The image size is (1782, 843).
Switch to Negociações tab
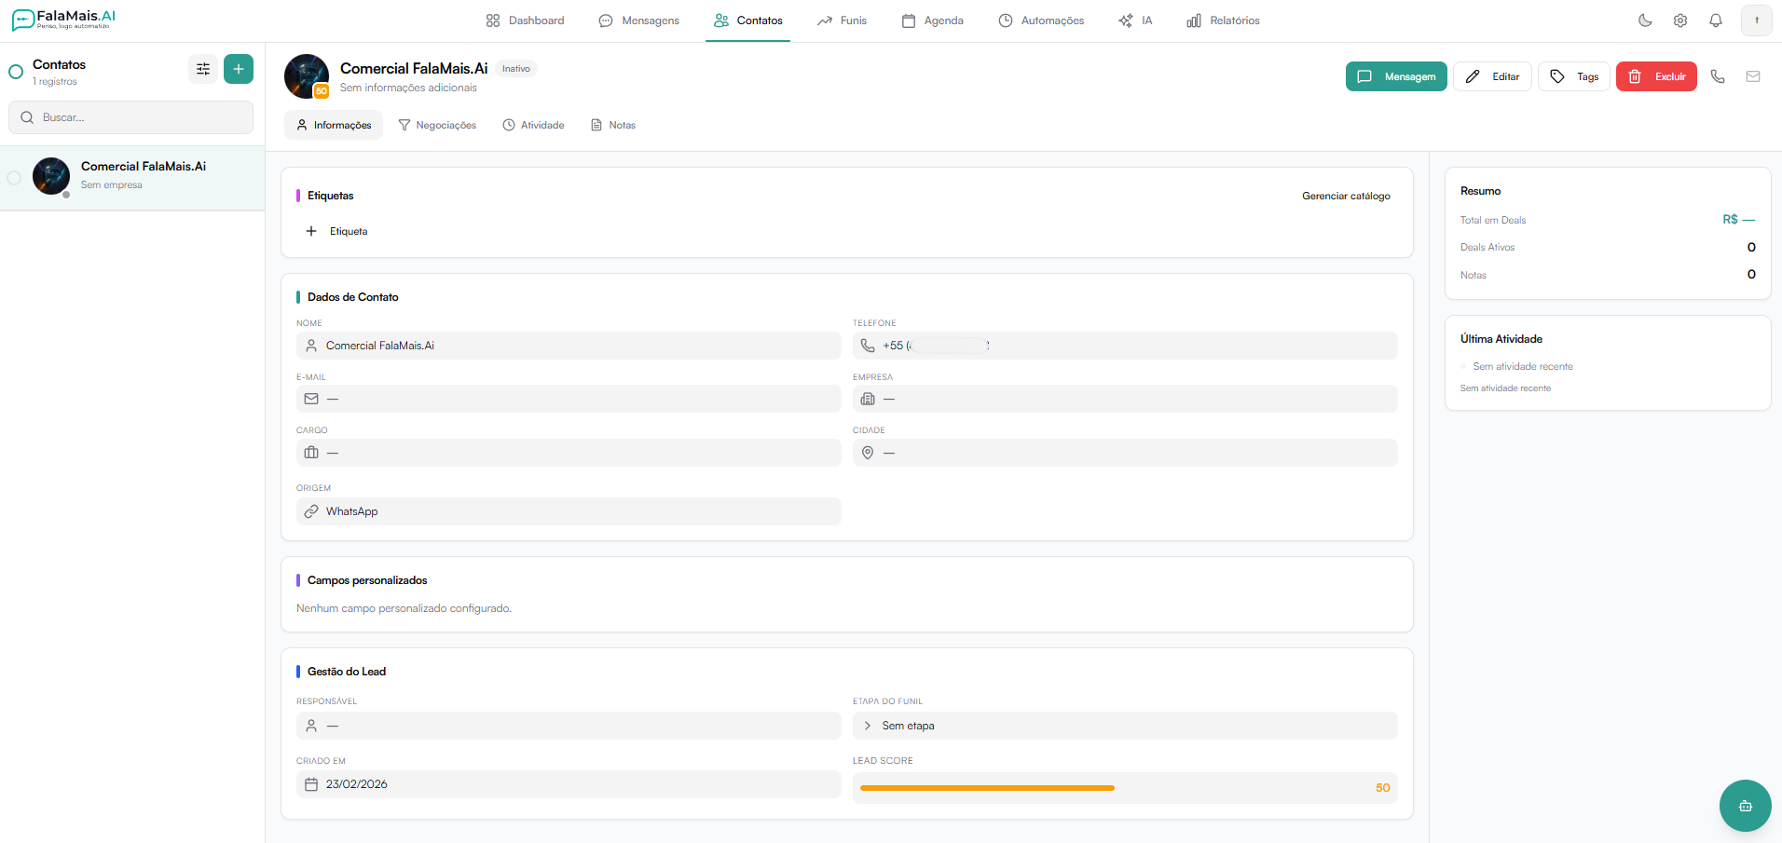[437, 125]
